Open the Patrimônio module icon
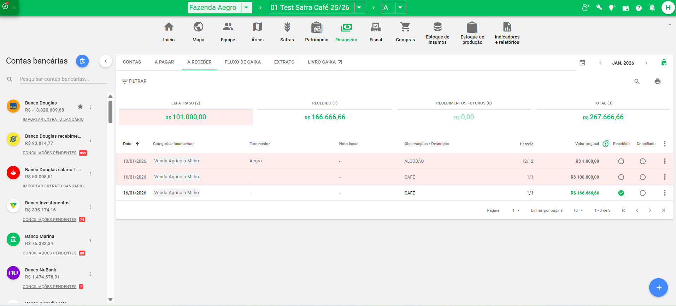Viewport: 676px width, 306px height. pyautogui.click(x=316, y=27)
